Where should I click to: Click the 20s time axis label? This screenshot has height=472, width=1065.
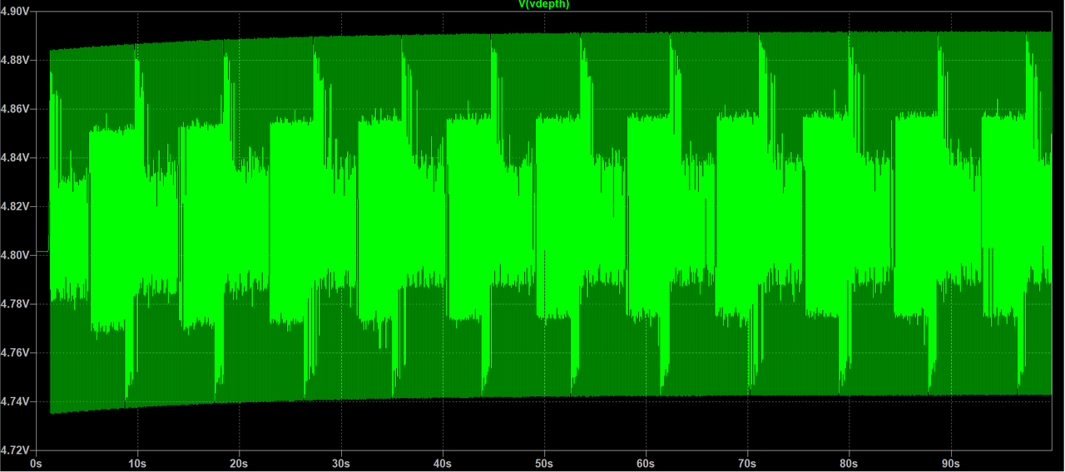[238, 464]
